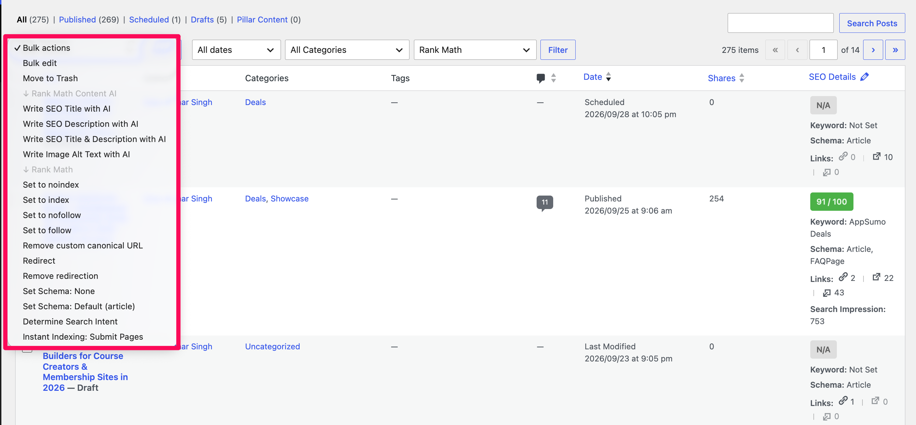Image resolution: width=916 pixels, height=425 pixels.
Task: Click incoming links icon showing 43
Action: tap(827, 293)
